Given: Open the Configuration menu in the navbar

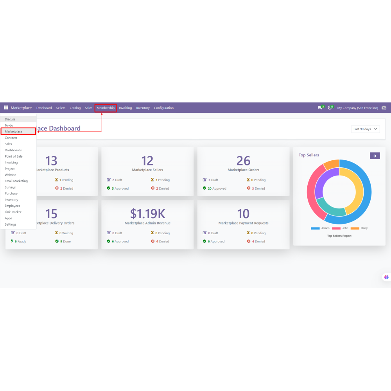Looking at the screenshot, I should (x=163, y=108).
